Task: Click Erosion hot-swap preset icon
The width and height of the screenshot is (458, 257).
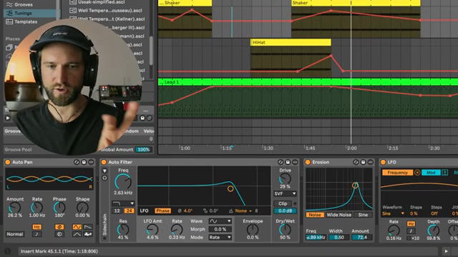Action: click(x=356, y=162)
